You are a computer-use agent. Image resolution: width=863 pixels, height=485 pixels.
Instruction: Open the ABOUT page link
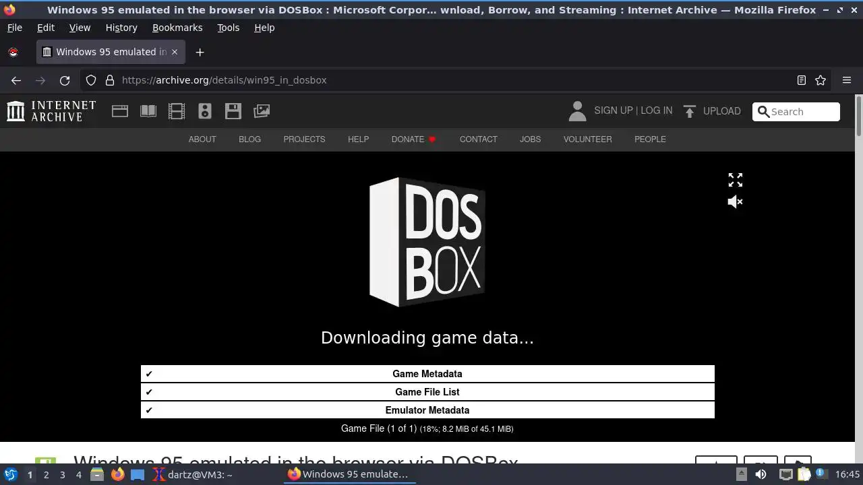pyautogui.click(x=202, y=139)
